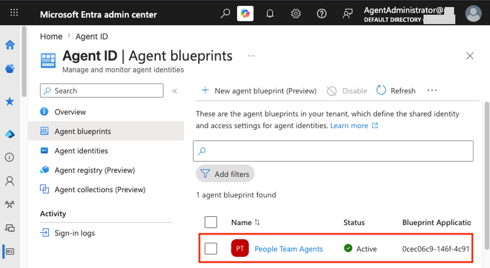Viewport: 490px width, 268px height.
Task: Click Home breadcrumb
Action: point(51,37)
